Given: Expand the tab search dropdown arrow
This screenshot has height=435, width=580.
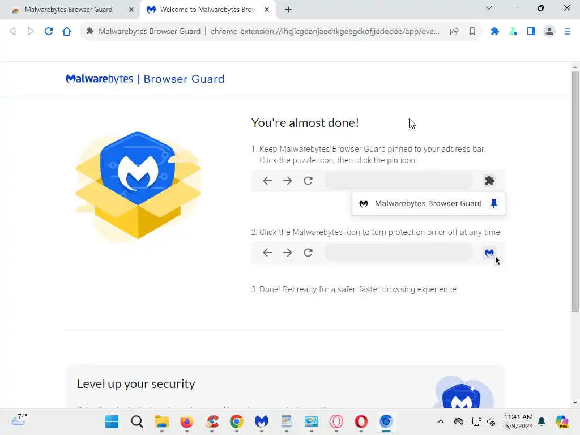Looking at the screenshot, I should pos(489,8).
